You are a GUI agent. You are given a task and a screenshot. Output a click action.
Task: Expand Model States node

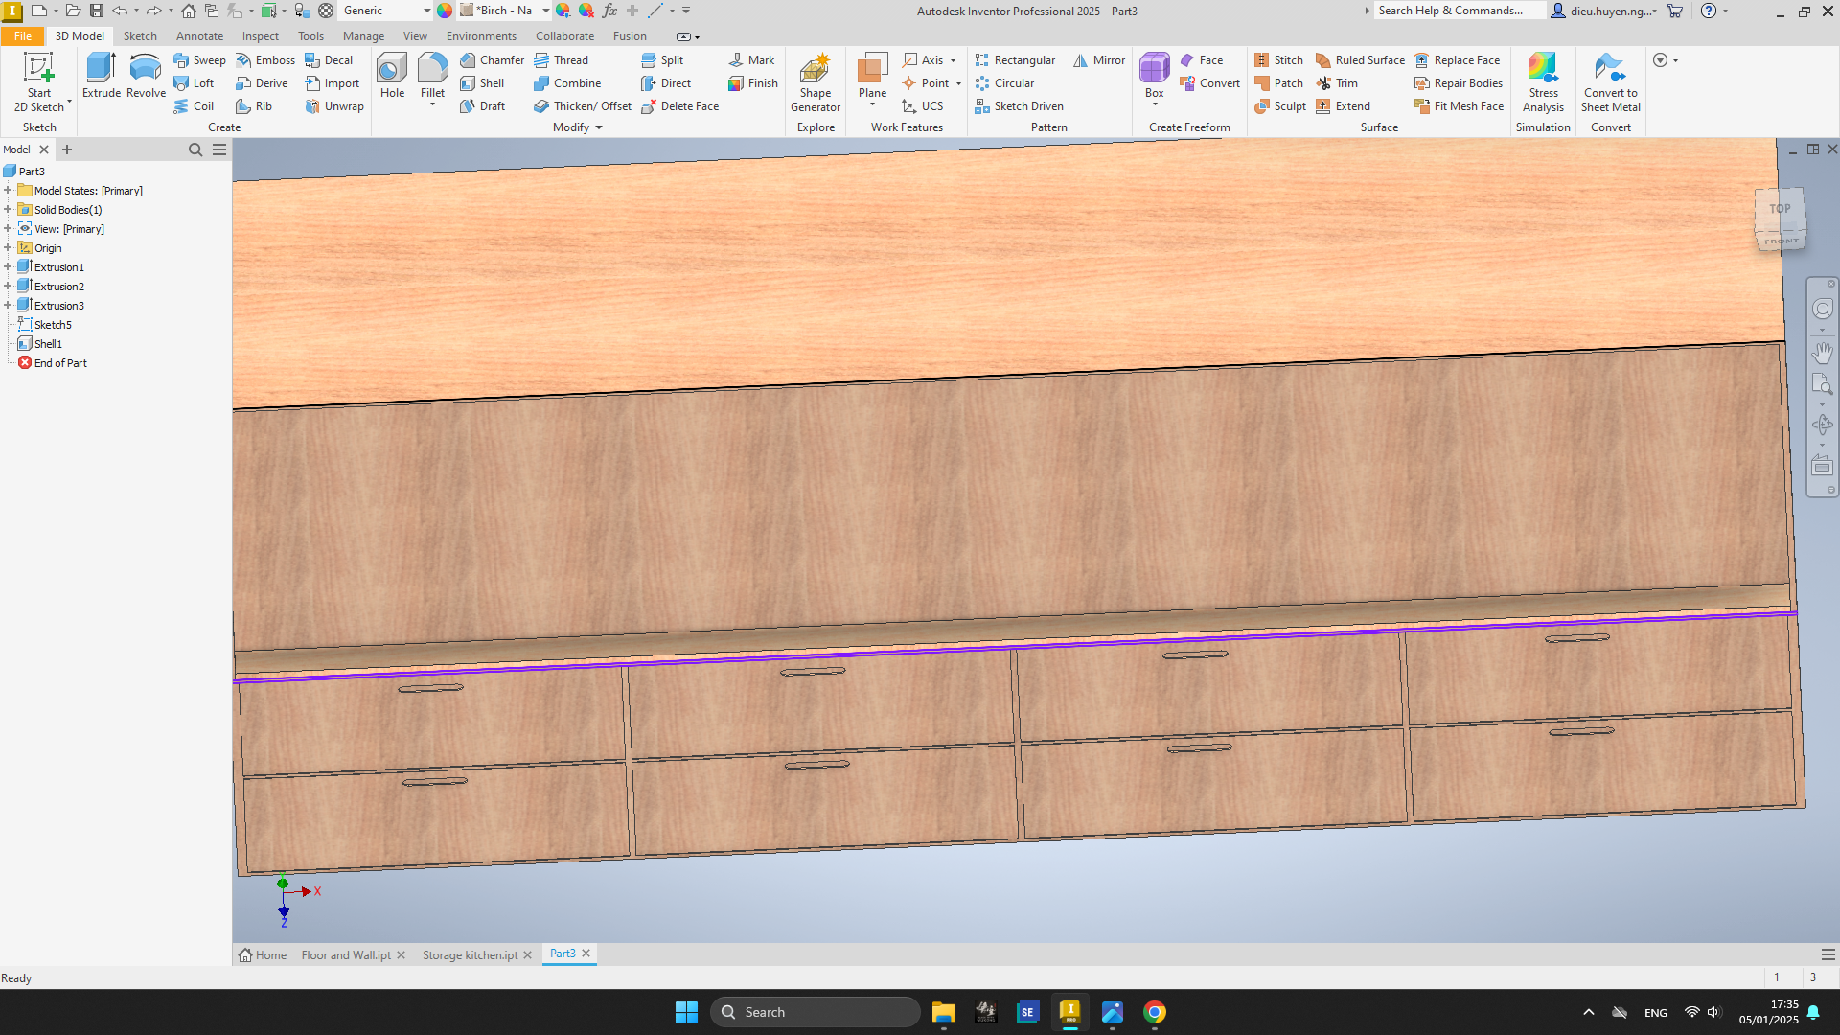pyautogui.click(x=8, y=191)
